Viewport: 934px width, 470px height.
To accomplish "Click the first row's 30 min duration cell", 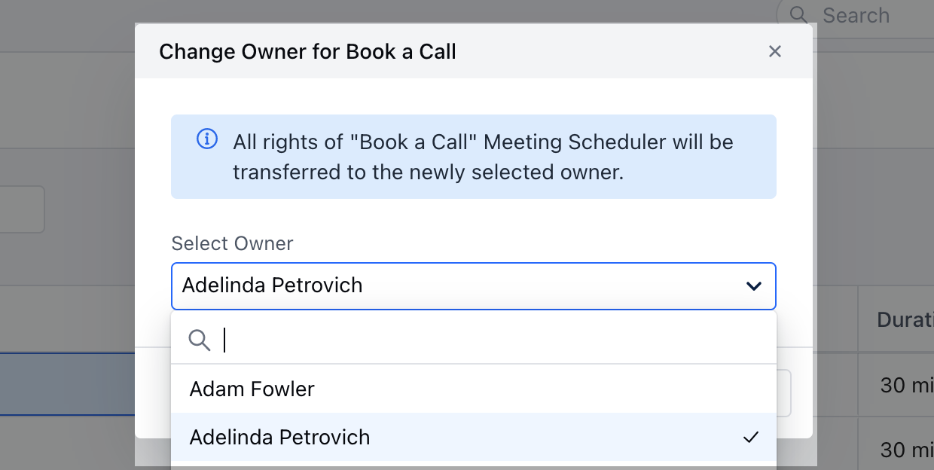I will point(904,386).
